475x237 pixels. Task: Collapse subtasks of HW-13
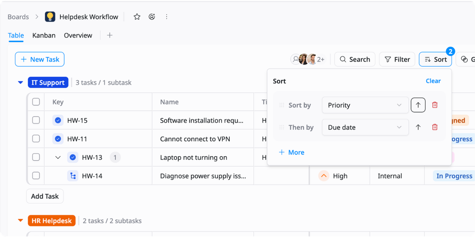(x=58, y=158)
